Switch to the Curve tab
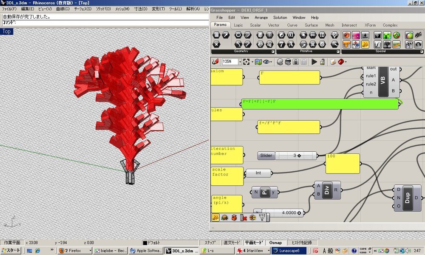The image size is (425, 255). click(292, 25)
